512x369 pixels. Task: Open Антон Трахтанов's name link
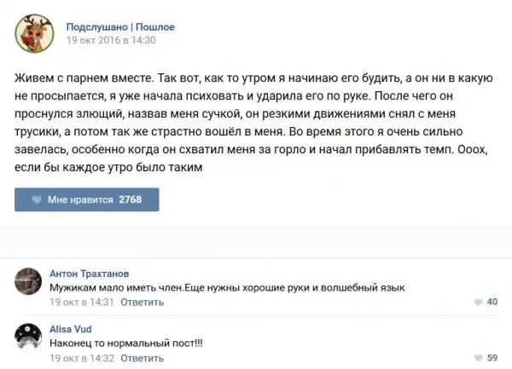click(x=90, y=274)
